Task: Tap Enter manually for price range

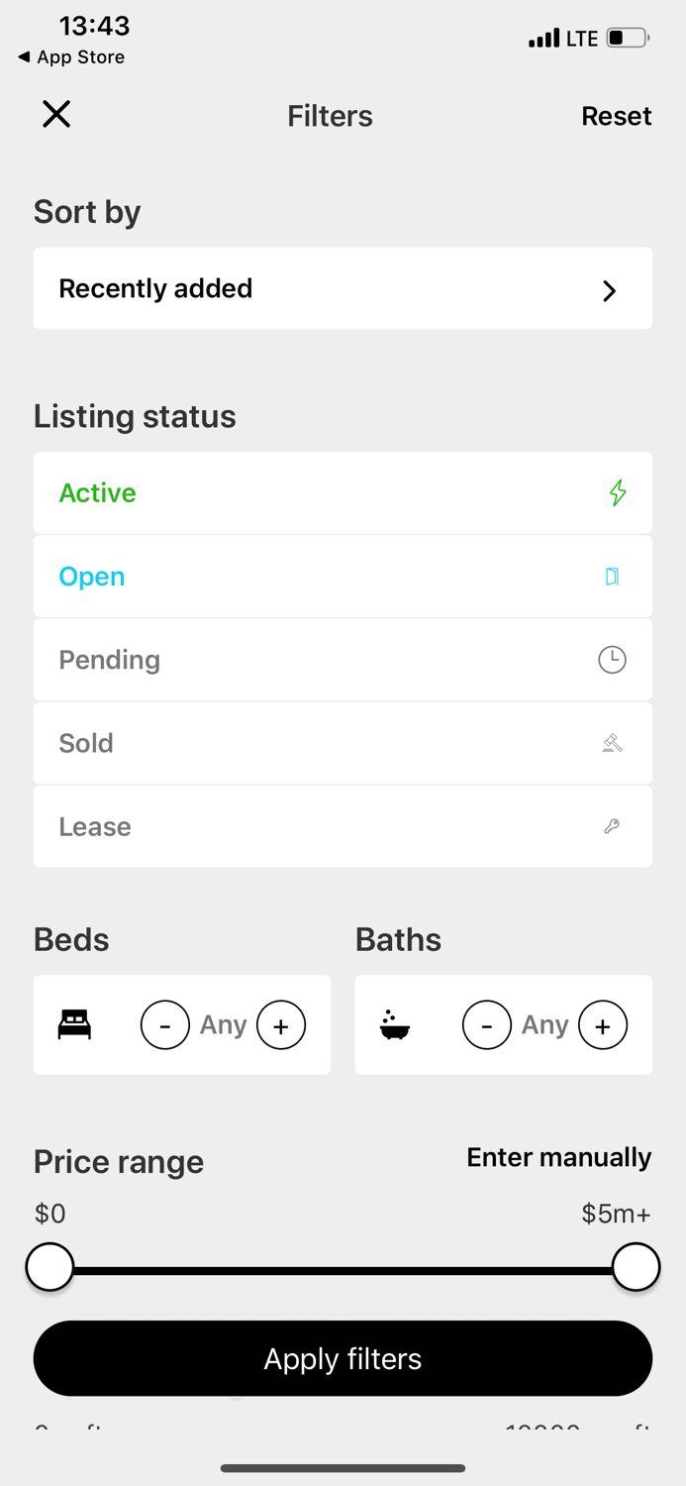Action: (558, 1157)
